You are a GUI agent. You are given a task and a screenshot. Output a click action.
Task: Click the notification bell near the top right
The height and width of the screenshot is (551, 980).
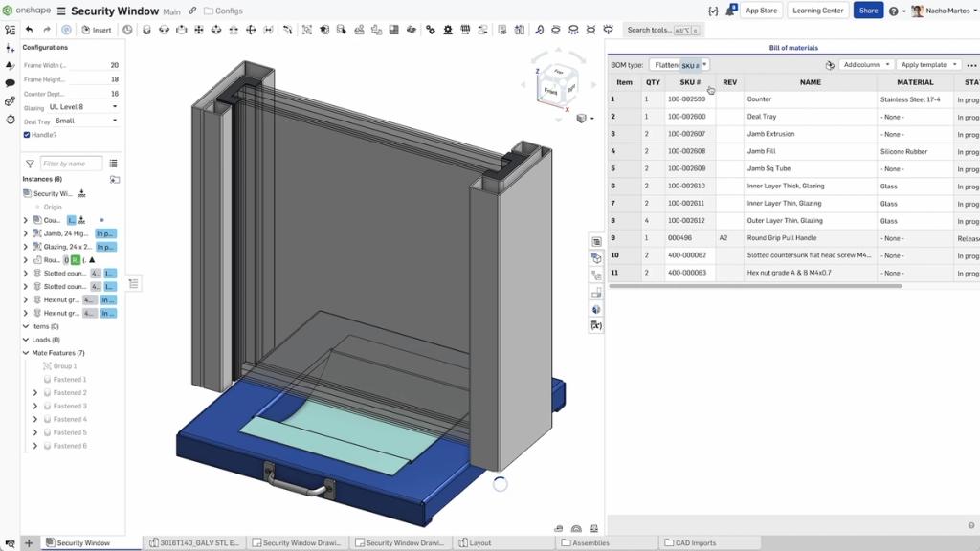pyautogui.click(x=731, y=11)
